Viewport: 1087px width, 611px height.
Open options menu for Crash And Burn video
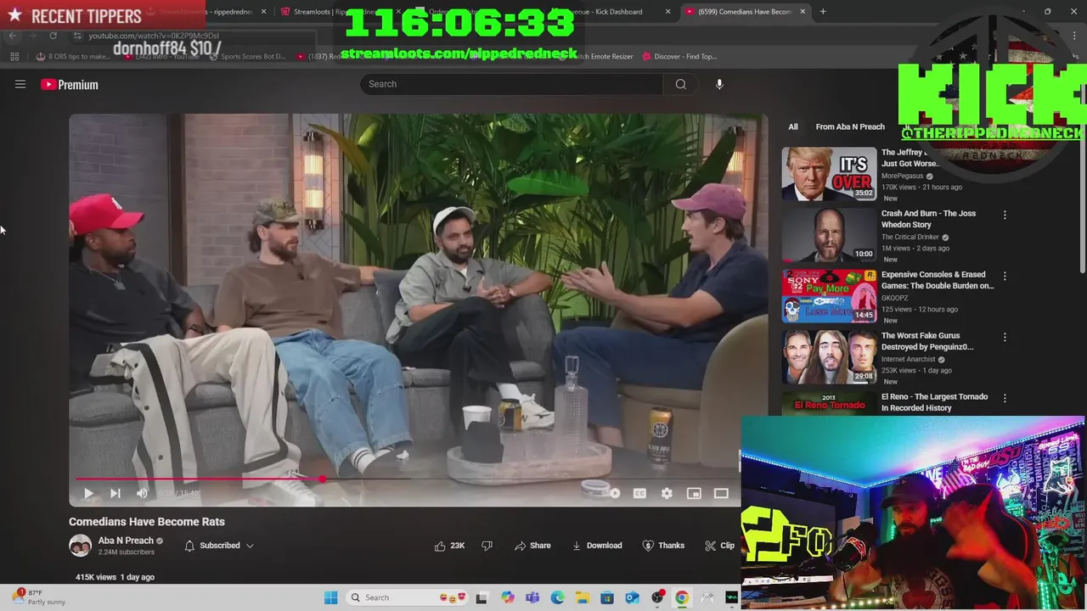pyautogui.click(x=1005, y=216)
